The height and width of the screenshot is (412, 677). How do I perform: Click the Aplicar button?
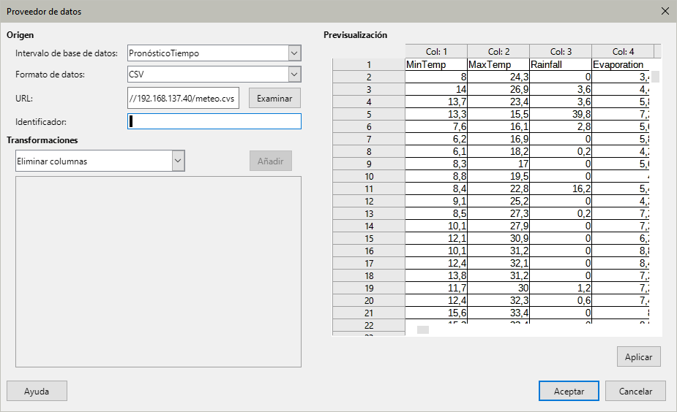tap(638, 356)
